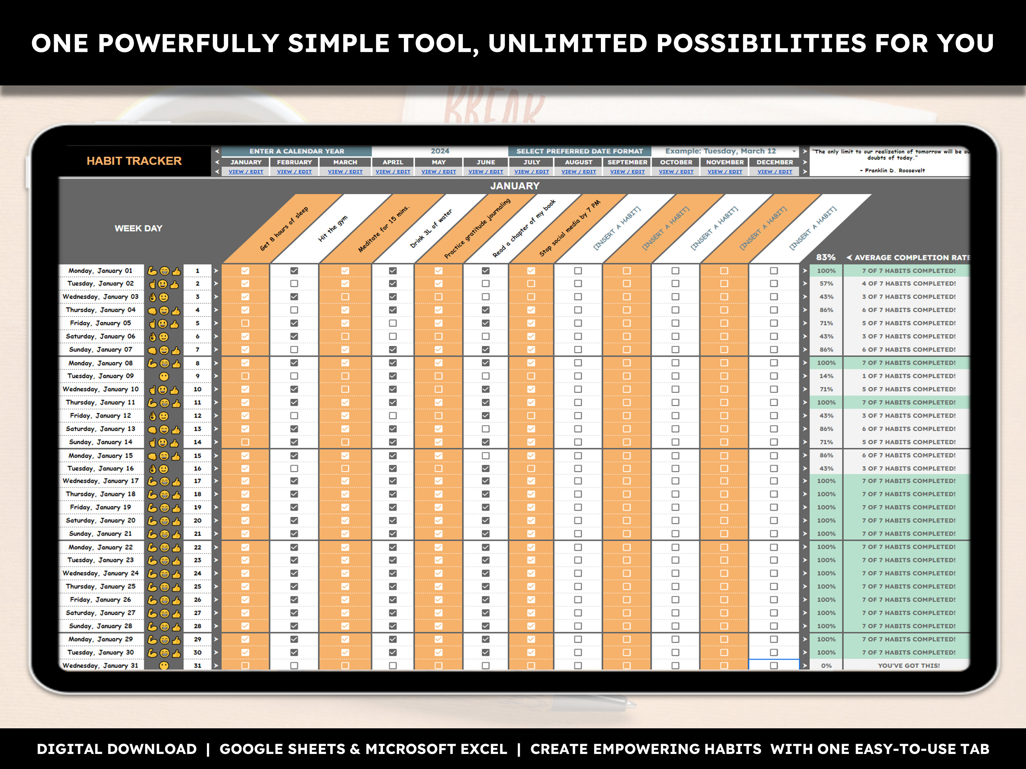
Task: Switch to the AUGUST month tab
Action: [578, 162]
